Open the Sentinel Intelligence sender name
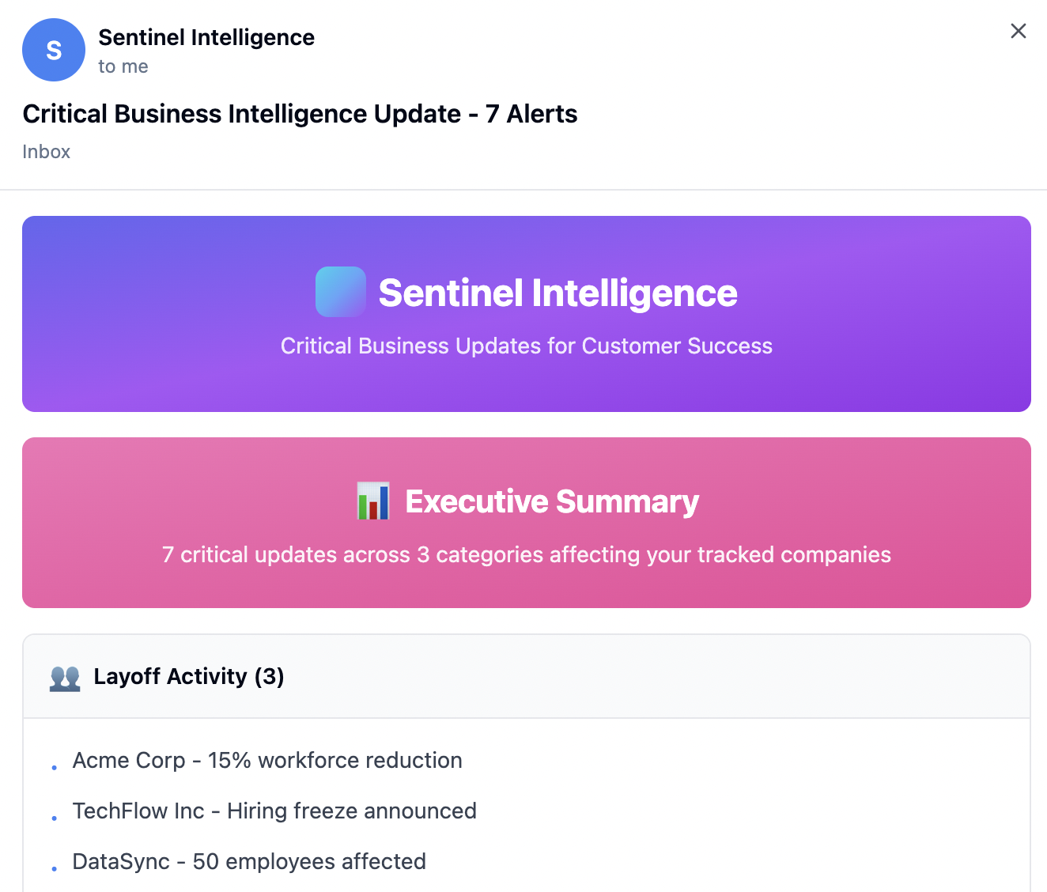This screenshot has height=892, width=1047. [x=206, y=37]
